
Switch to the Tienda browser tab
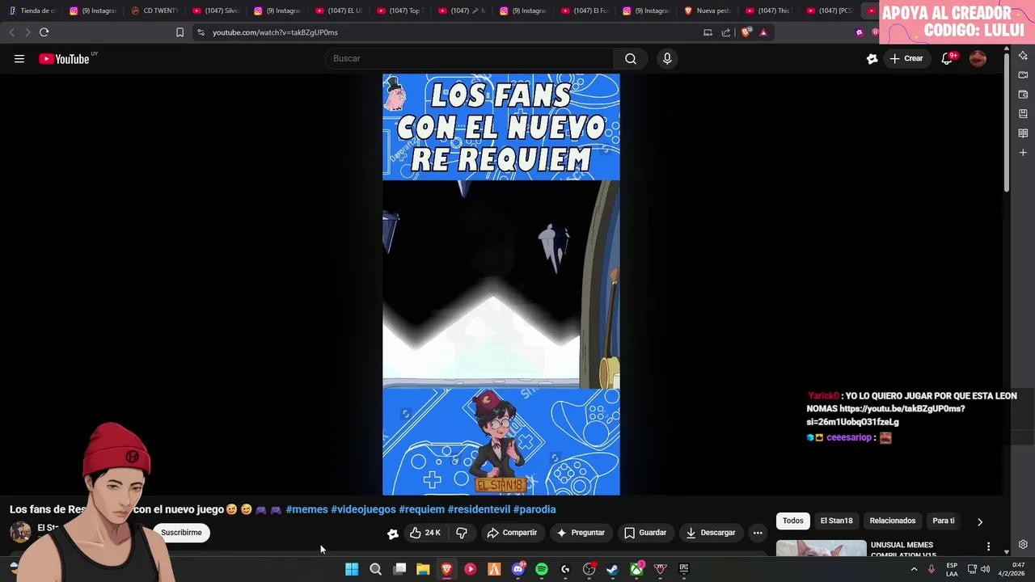click(32, 11)
